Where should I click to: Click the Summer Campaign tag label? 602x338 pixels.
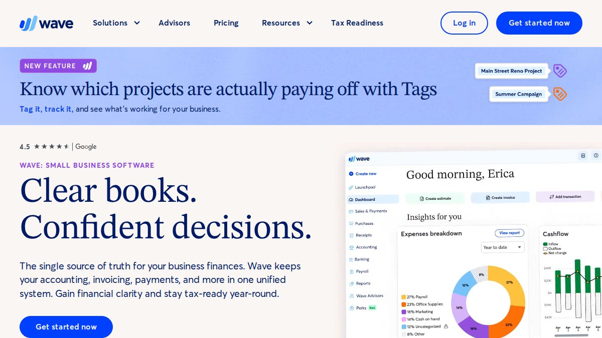pos(519,94)
